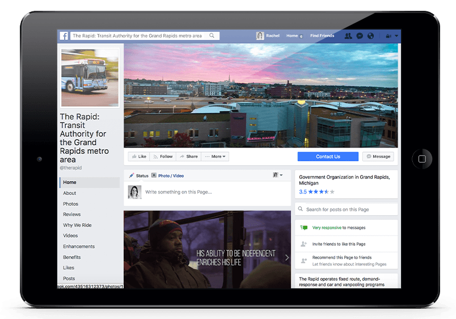
Task: Click the search magnifier icon in top bar
Action: [x=212, y=36]
